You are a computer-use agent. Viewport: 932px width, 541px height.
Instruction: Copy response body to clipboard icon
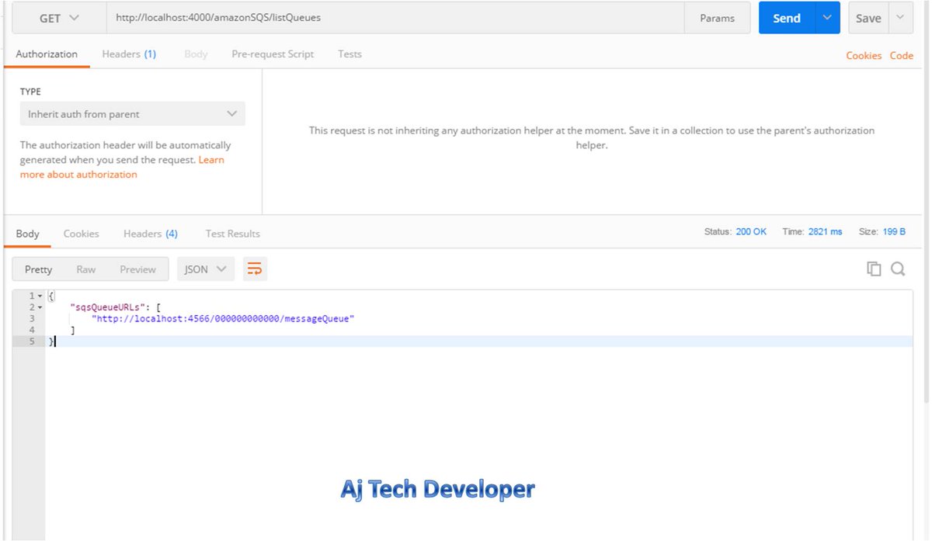pyautogui.click(x=874, y=269)
